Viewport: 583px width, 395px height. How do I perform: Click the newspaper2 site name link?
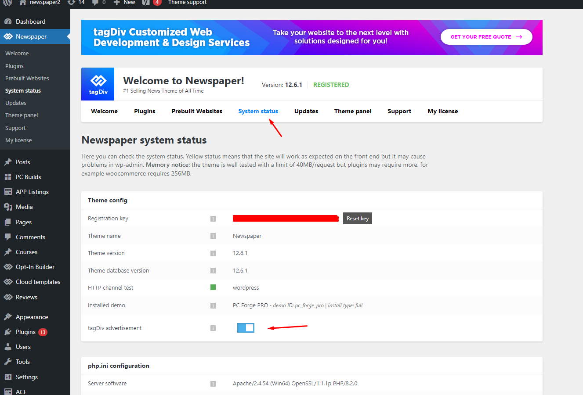coord(45,2)
